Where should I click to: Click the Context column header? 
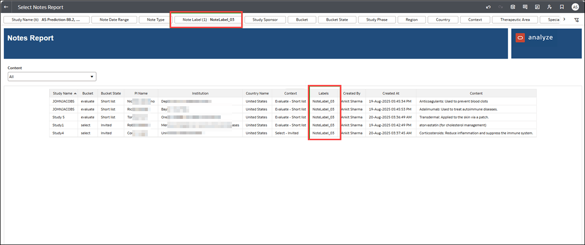coord(290,93)
